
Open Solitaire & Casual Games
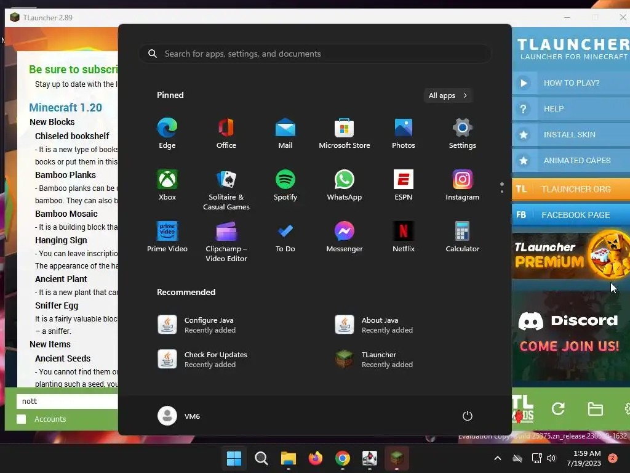[226, 190]
